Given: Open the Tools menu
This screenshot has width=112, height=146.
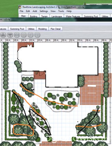Looking at the screenshot, I should coord(61,11).
